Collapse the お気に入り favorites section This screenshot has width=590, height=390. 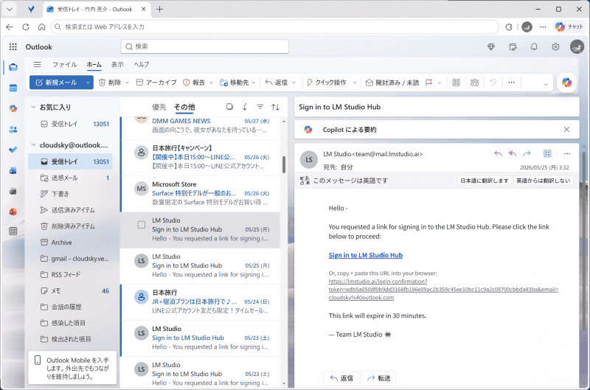click(x=33, y=107)
